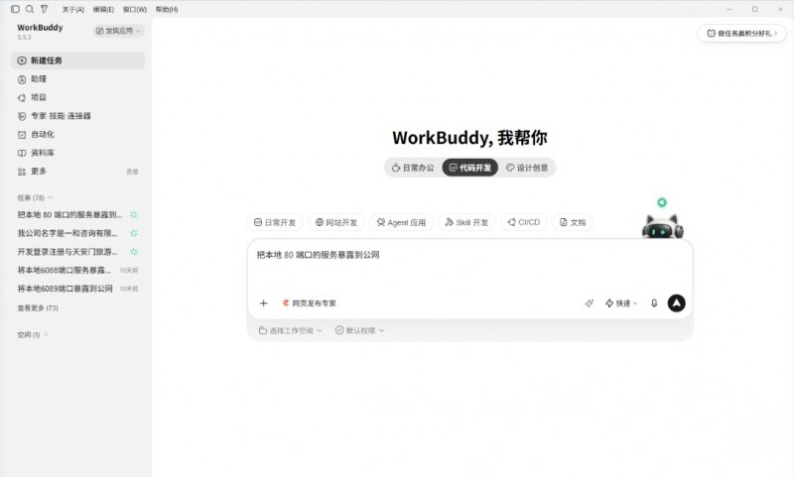
Task: Select the CI/CD chip
Action: (524, 222)
